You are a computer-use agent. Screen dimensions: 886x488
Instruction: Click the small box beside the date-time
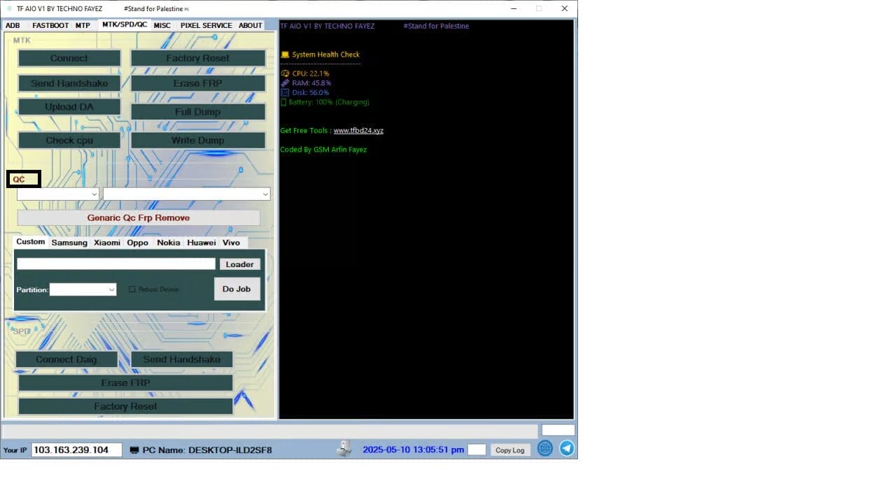point(477,450)
